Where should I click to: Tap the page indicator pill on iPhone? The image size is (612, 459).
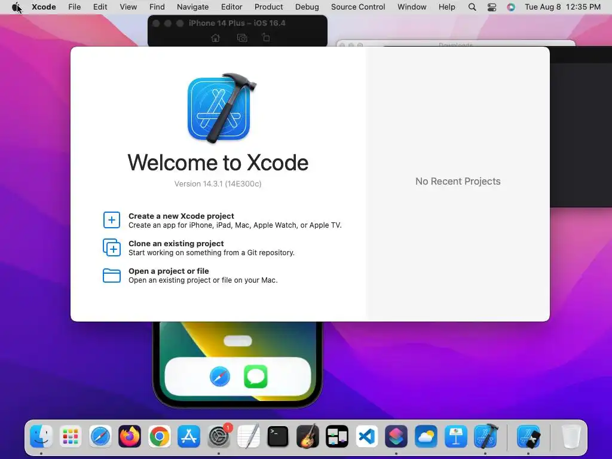[238, 341]
